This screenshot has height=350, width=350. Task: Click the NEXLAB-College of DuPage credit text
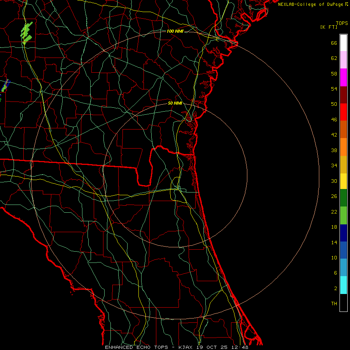(311, 4)
